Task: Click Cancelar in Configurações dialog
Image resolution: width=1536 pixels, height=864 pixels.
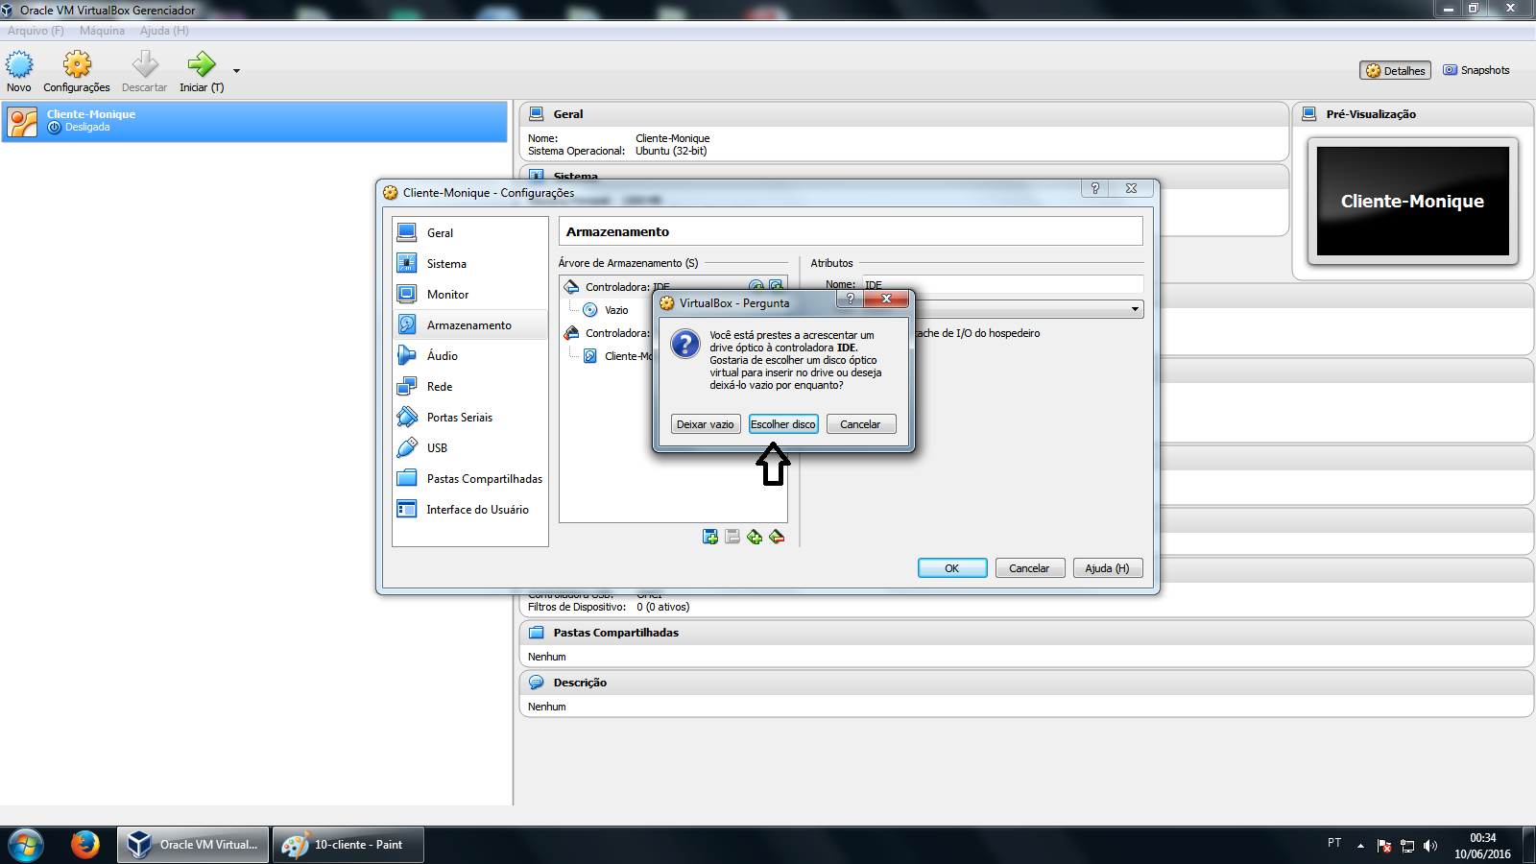Action: (x=1029, y=568)
